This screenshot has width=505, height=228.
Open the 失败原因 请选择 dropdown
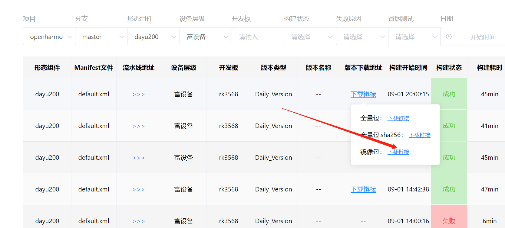pos(362,37)
